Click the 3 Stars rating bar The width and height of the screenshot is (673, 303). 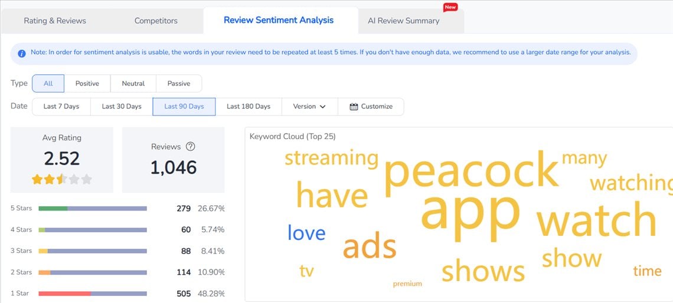pyautogui.click(x=93, y=251)
